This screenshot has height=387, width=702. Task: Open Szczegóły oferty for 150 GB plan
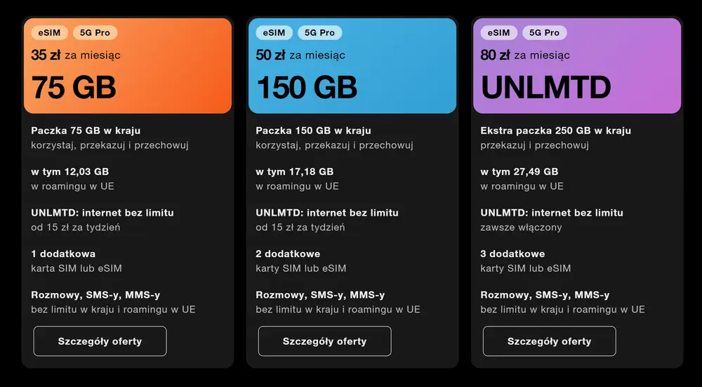click(x=324, y=341)
